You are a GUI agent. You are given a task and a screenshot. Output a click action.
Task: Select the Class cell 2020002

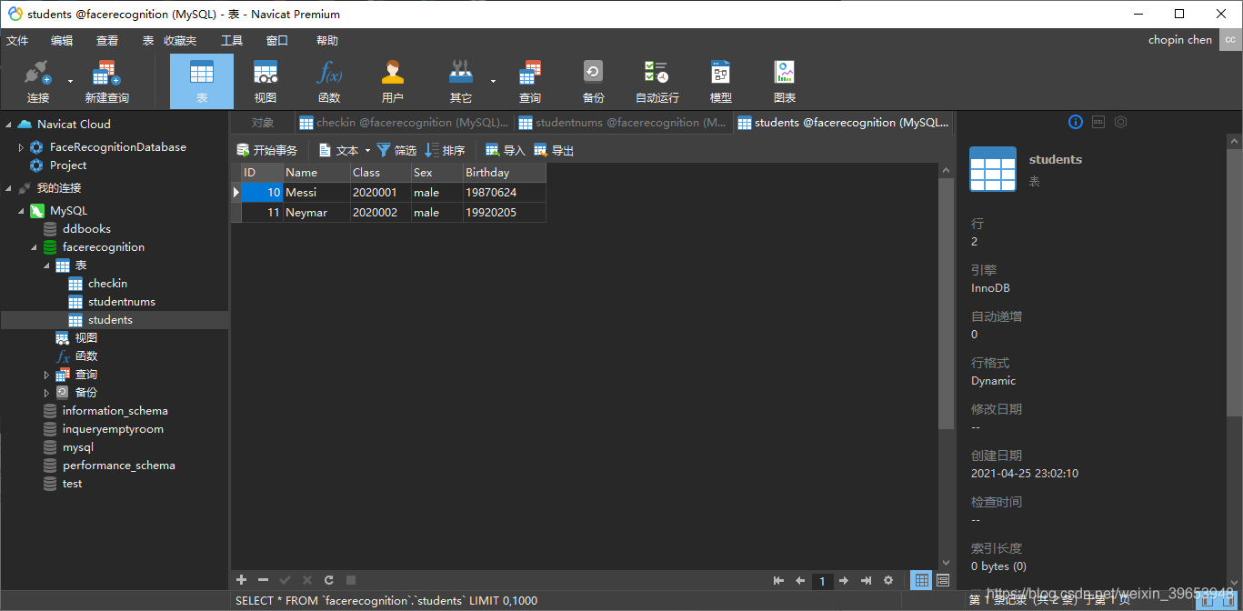coord(380,213)
